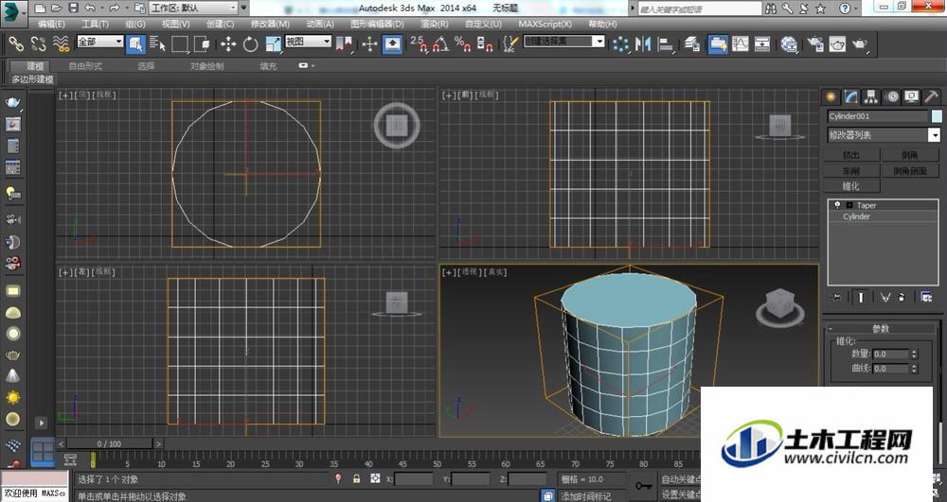Select the Select and Link chain tool
This screenshot has height=502, width=947.
pyautogui.click(x=16, y=44)
